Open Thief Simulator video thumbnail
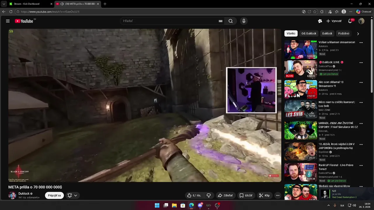The image size is (374, 210). [x=301, y=130]
